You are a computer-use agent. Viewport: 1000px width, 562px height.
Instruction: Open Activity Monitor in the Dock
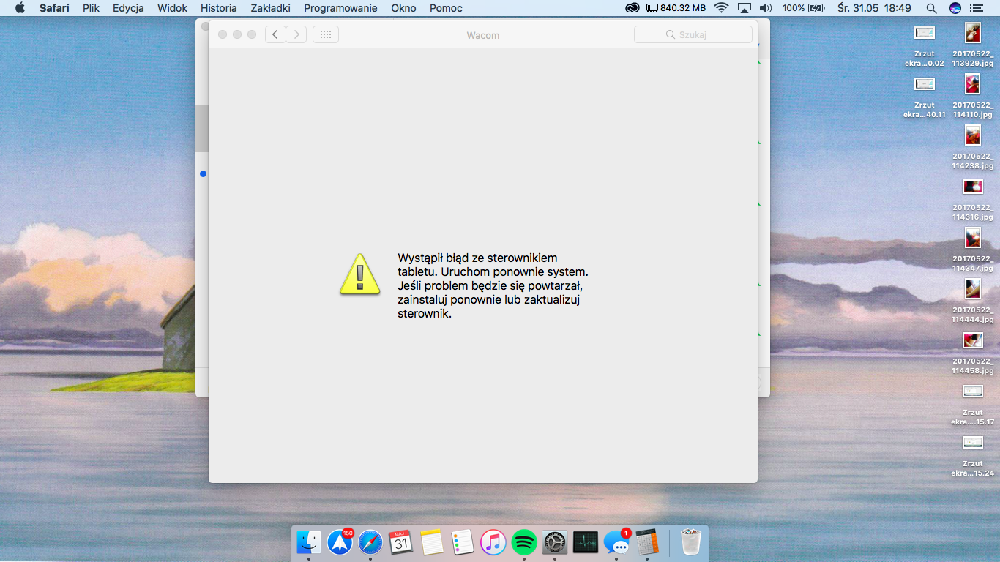click(586, 542)
